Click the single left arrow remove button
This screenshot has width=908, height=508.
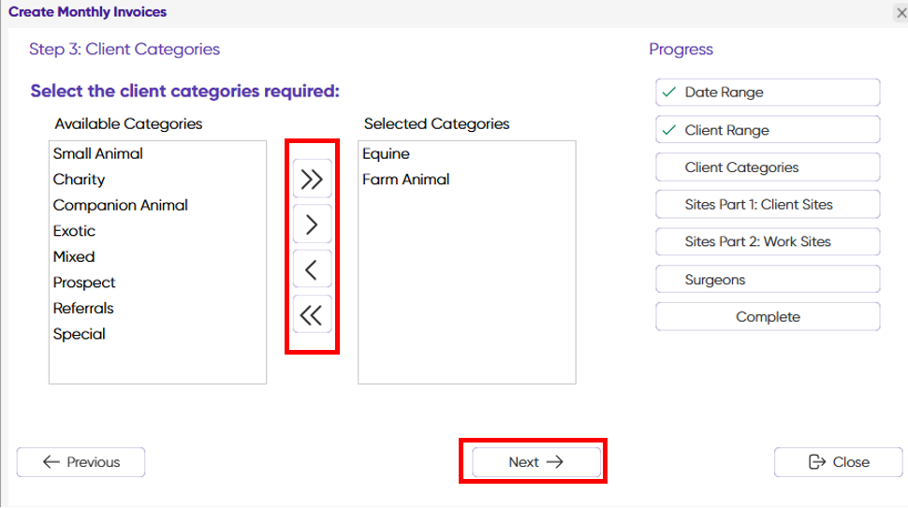(312, 270)
